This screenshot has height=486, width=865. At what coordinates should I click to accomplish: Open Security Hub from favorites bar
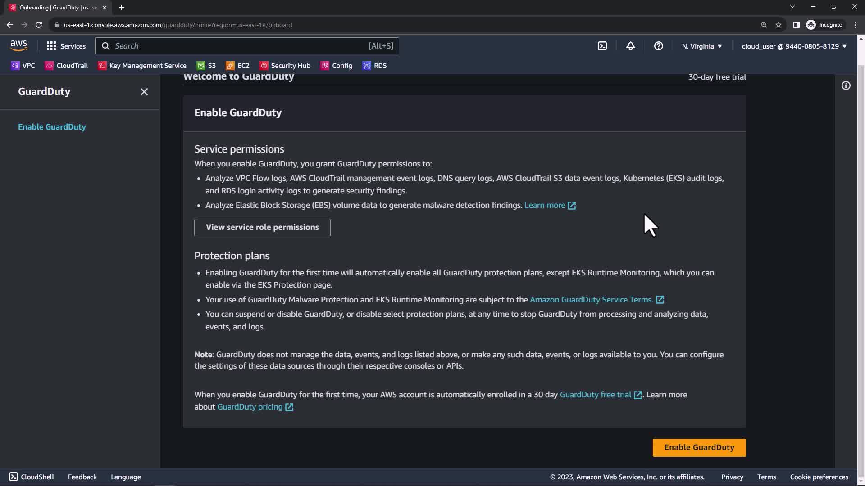click(285, 66)
